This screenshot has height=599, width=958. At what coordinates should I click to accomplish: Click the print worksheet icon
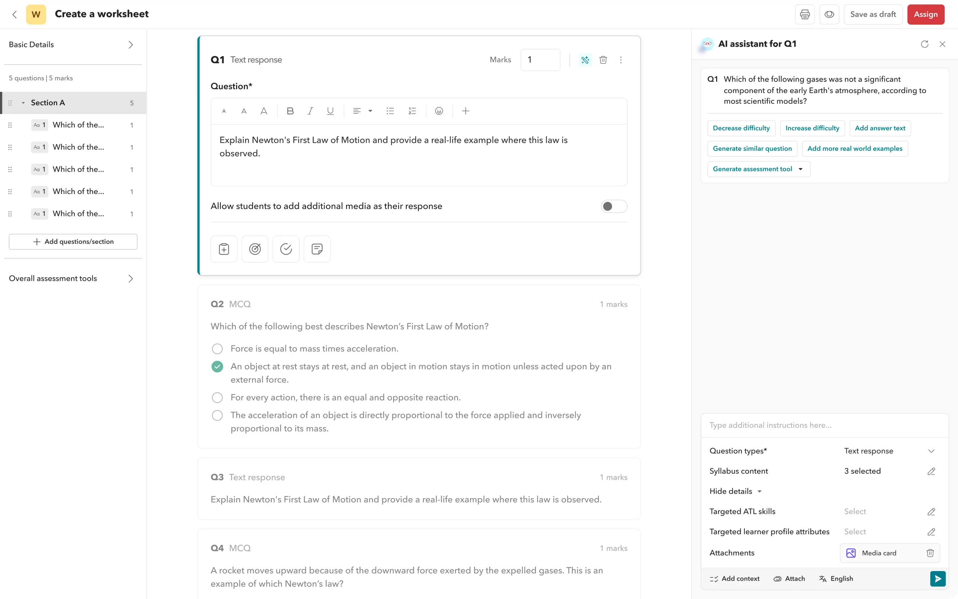click(804, 15)
